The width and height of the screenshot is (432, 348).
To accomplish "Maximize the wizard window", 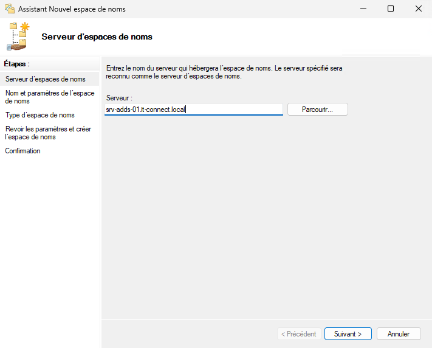I will [x=391, y=9].
